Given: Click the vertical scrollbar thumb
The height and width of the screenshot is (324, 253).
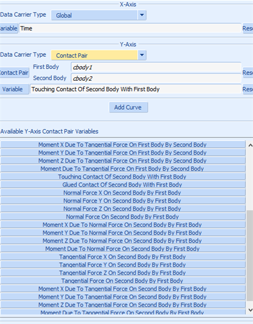Looking at the screenshot, I should [250, 256].
